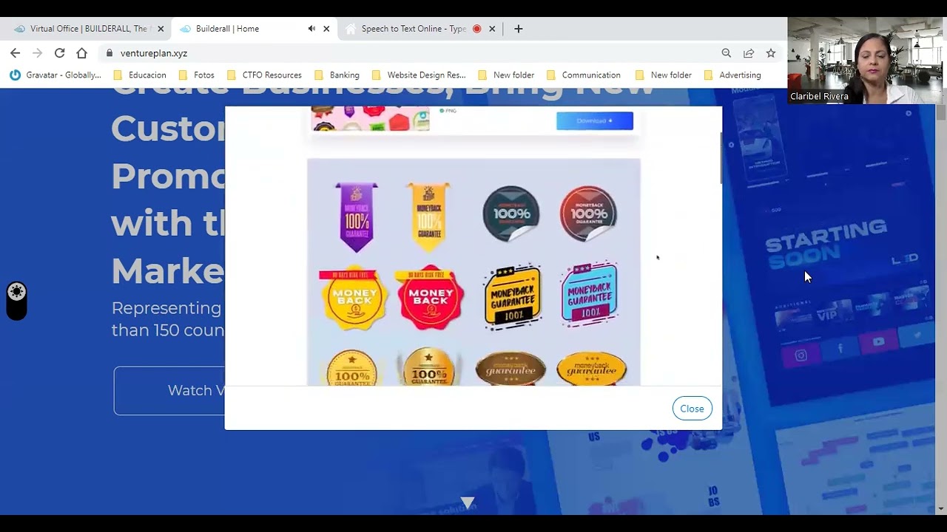The image size is (947, 532).
Task: Click the Close button in the popup
Action: click(692, 409)
